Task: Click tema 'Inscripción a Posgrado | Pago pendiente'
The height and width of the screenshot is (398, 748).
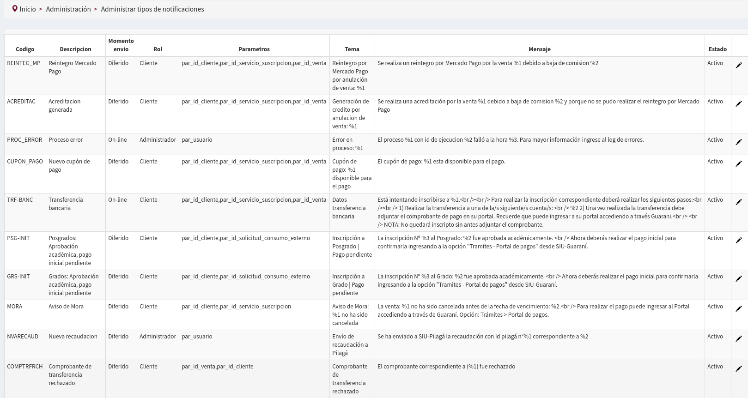Action: click(352, 246)
